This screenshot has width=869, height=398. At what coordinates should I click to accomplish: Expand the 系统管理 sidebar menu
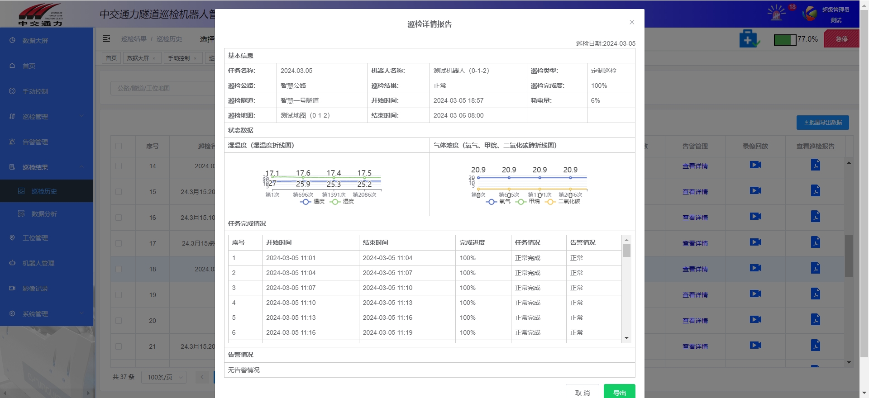[47, 313]
